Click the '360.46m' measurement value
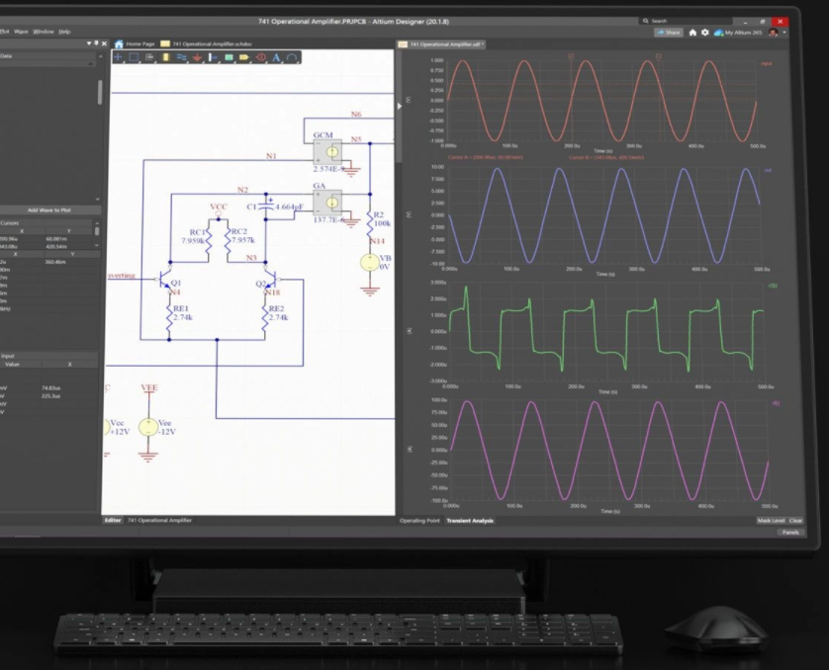This screenshot has width=829, height=670. coord(55,262)
